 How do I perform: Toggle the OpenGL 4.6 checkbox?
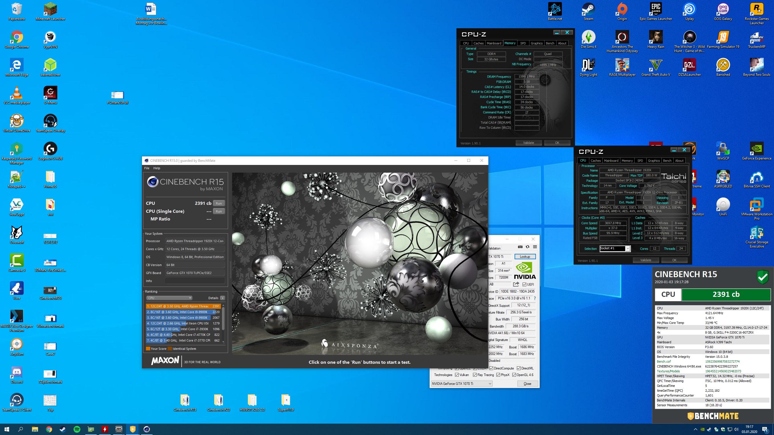point(514,375)
